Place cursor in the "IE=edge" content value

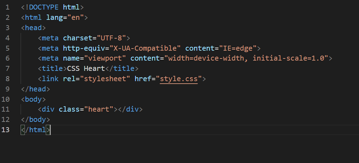[x=239, y=48]
